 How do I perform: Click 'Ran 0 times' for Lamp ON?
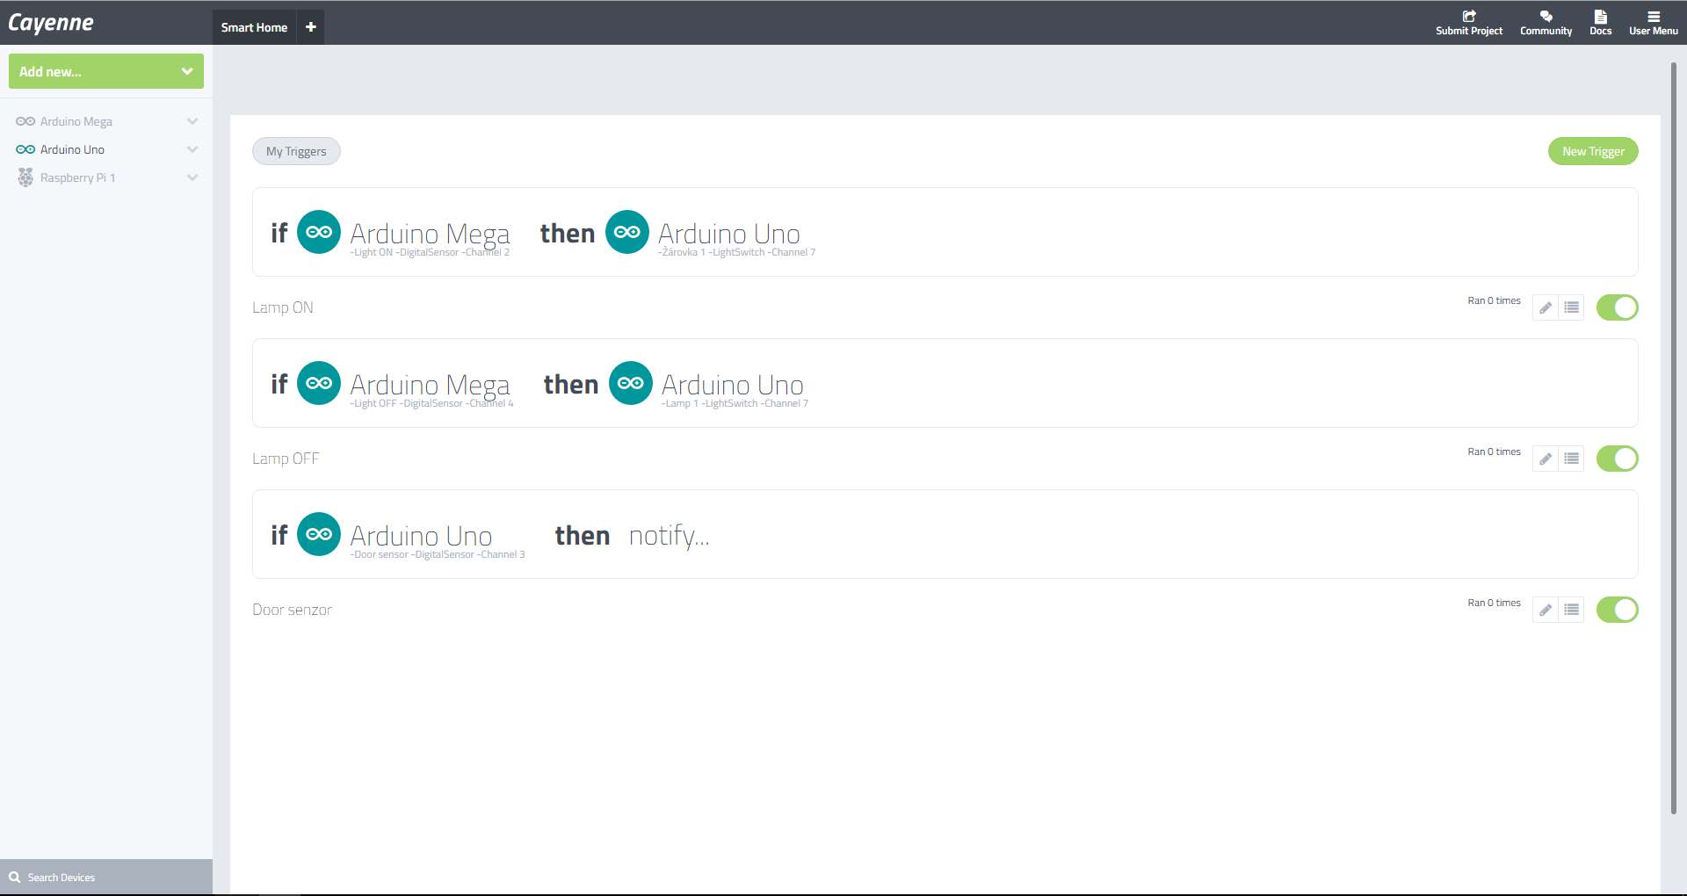(x=1494, y=300)
